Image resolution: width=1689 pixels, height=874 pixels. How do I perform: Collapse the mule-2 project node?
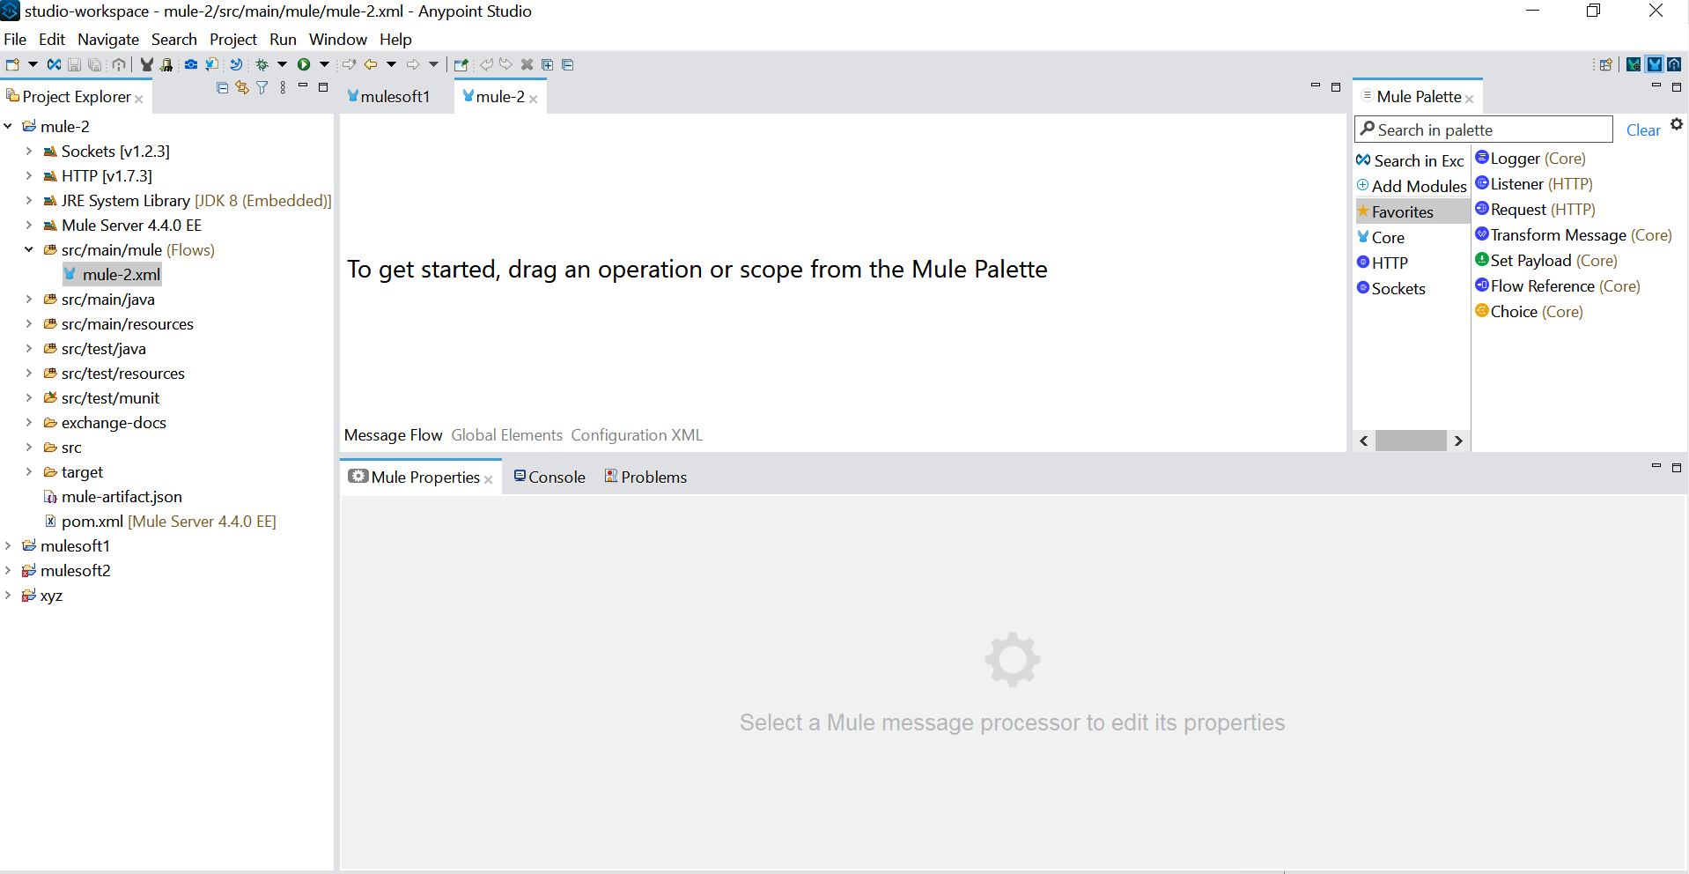click(x=8, y=126)
